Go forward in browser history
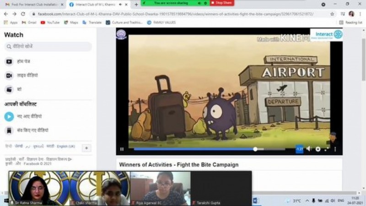The height and width of the screenshot is (206, 366). pos(15,14)
